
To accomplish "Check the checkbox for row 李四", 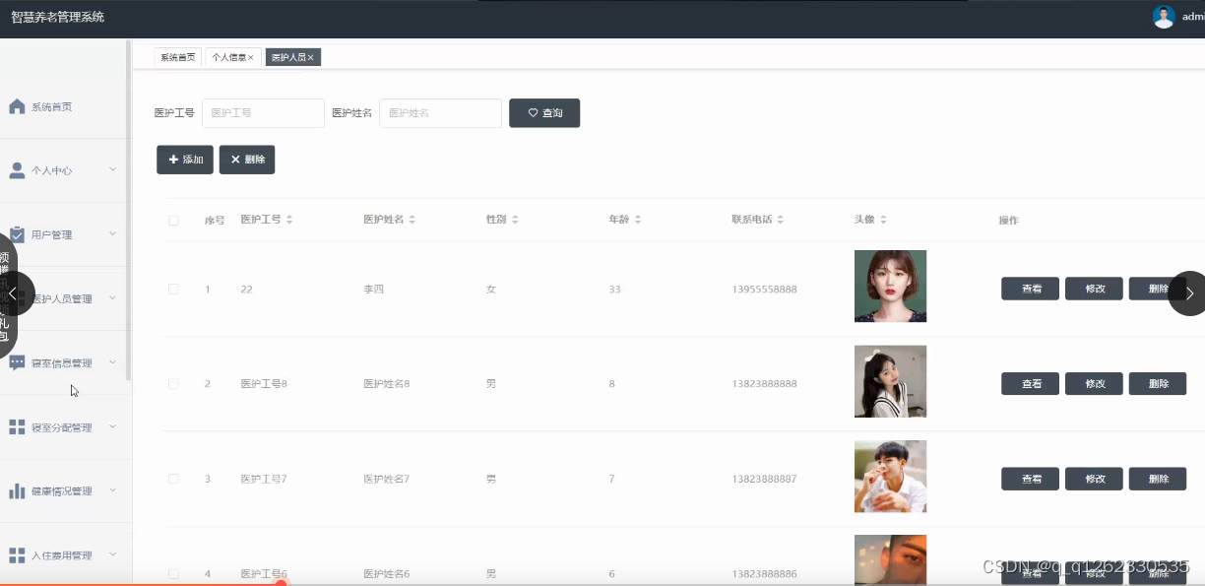I will pos(173,289).
